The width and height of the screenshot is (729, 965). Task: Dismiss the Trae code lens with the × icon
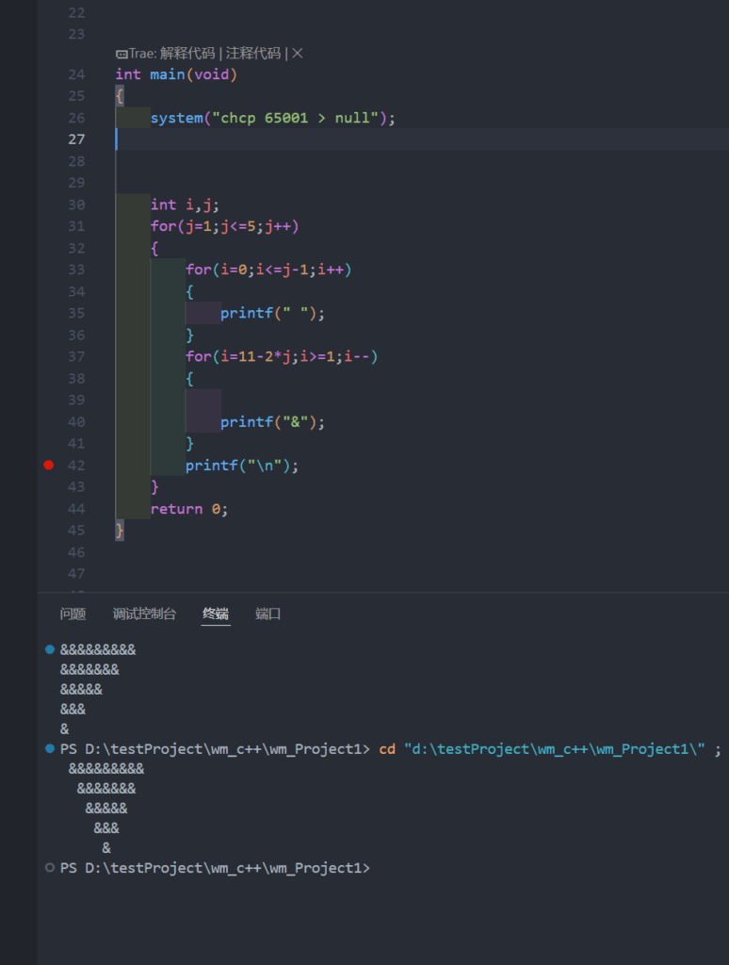tap(298, 54)
